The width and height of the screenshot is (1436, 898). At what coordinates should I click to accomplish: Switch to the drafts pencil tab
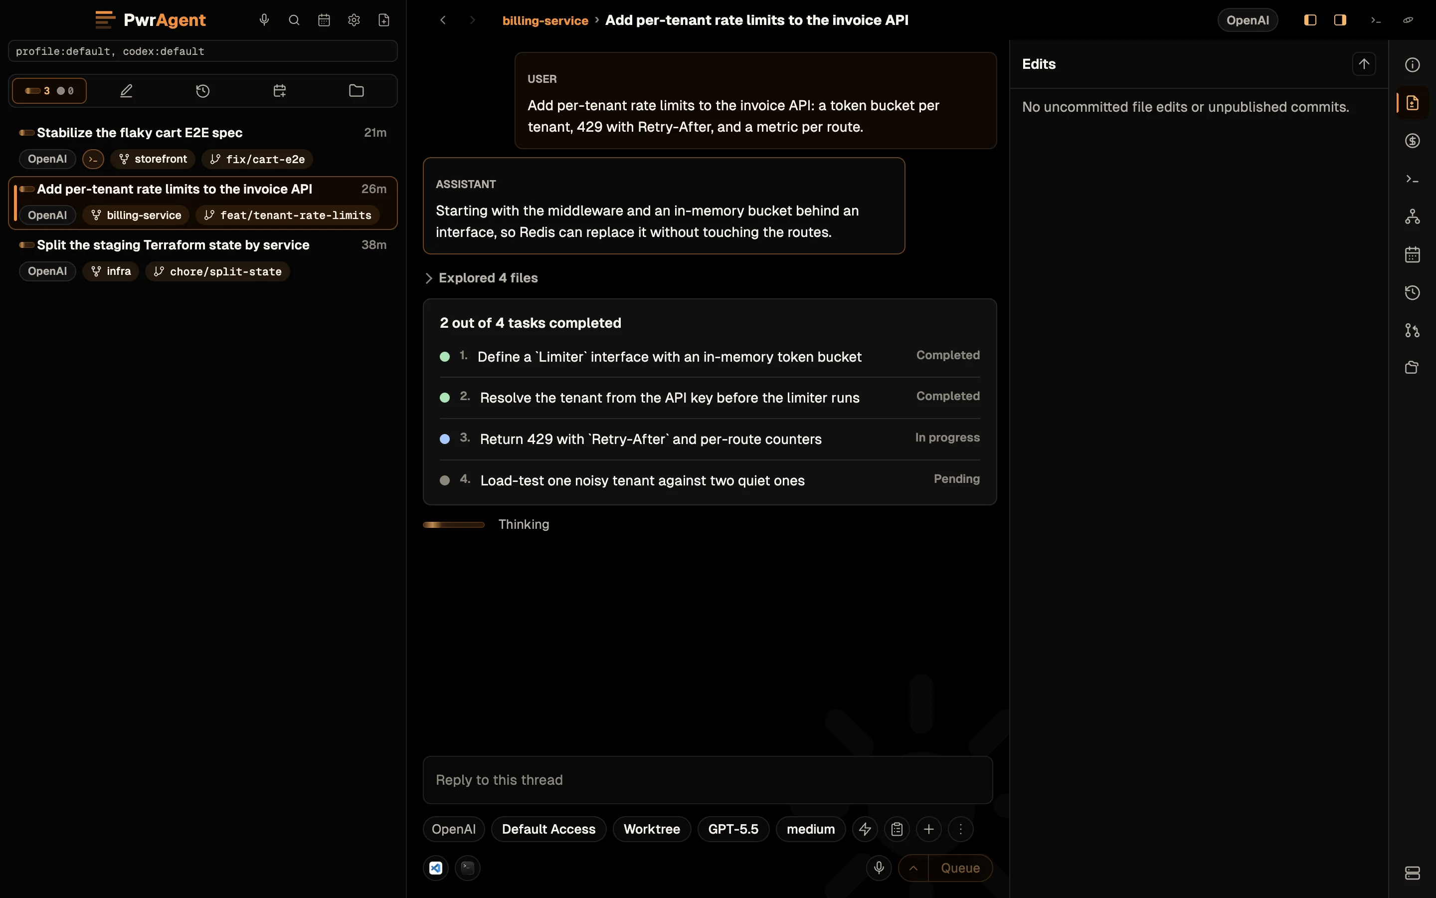(126, 91)
